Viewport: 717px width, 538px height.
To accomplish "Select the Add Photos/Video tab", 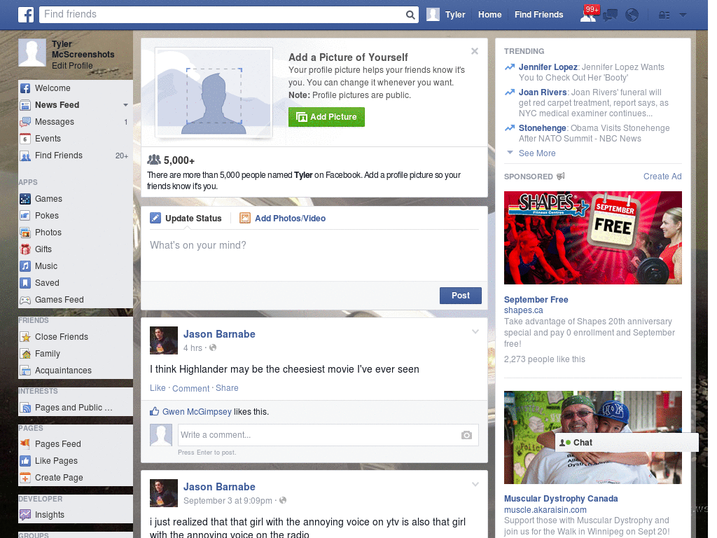I will pos(283,219).
